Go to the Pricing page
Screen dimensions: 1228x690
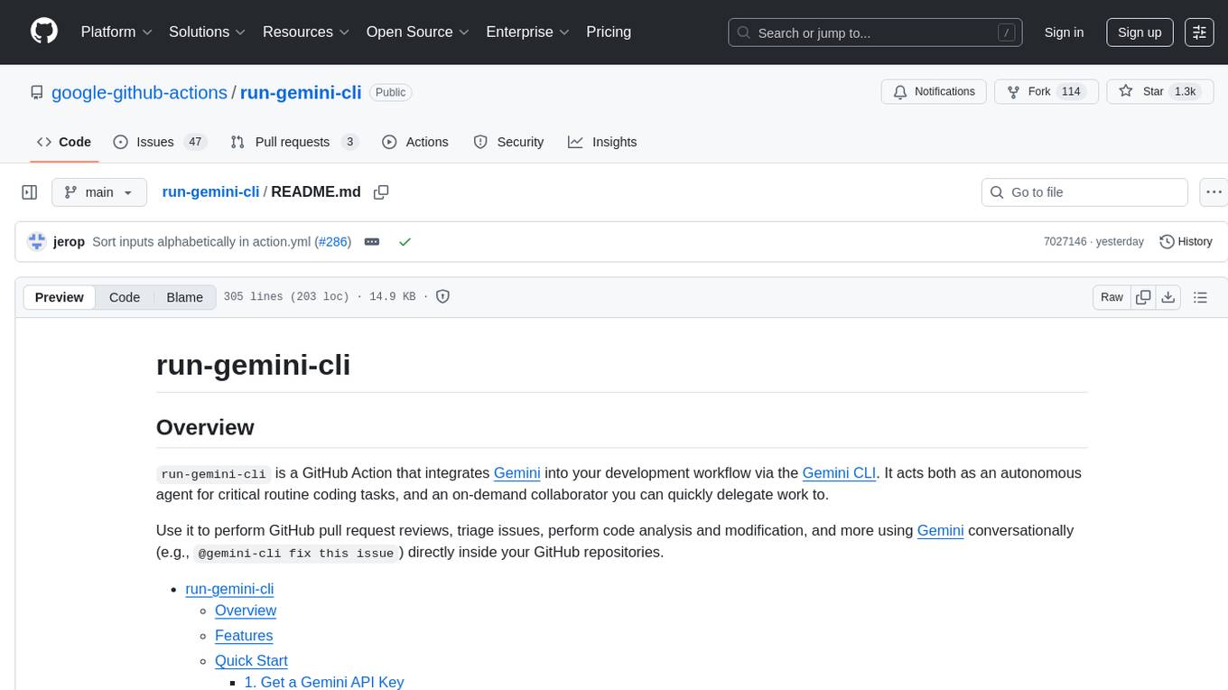609,32
